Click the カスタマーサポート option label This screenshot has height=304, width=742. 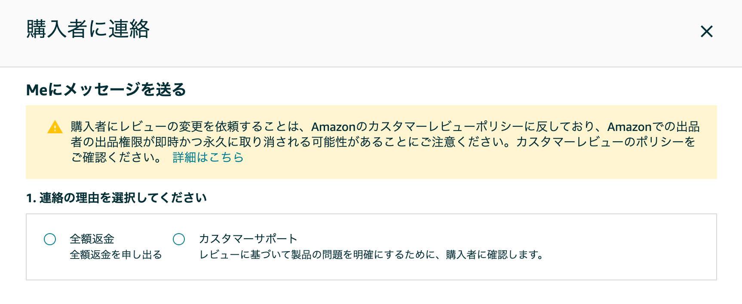pyautogui.click(x=248, y=239)
